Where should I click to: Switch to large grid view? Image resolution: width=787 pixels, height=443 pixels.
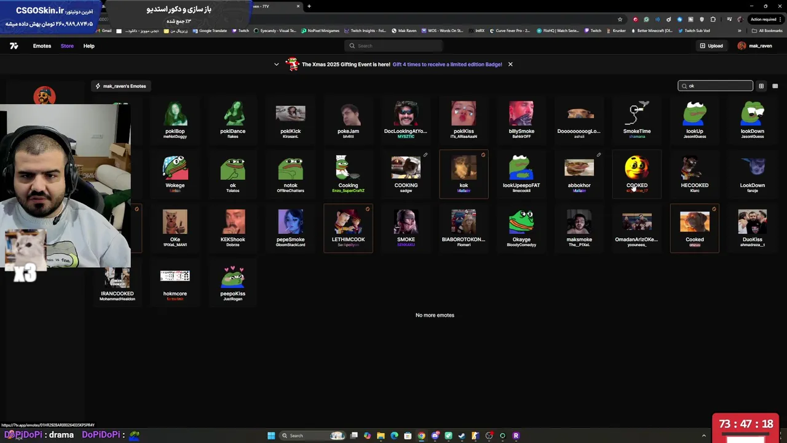(761, 86)
